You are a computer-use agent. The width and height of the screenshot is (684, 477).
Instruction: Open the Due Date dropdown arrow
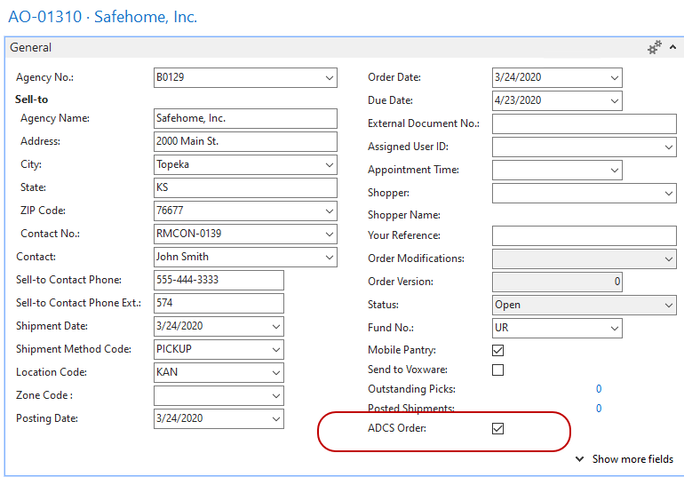tap(615, 101)
